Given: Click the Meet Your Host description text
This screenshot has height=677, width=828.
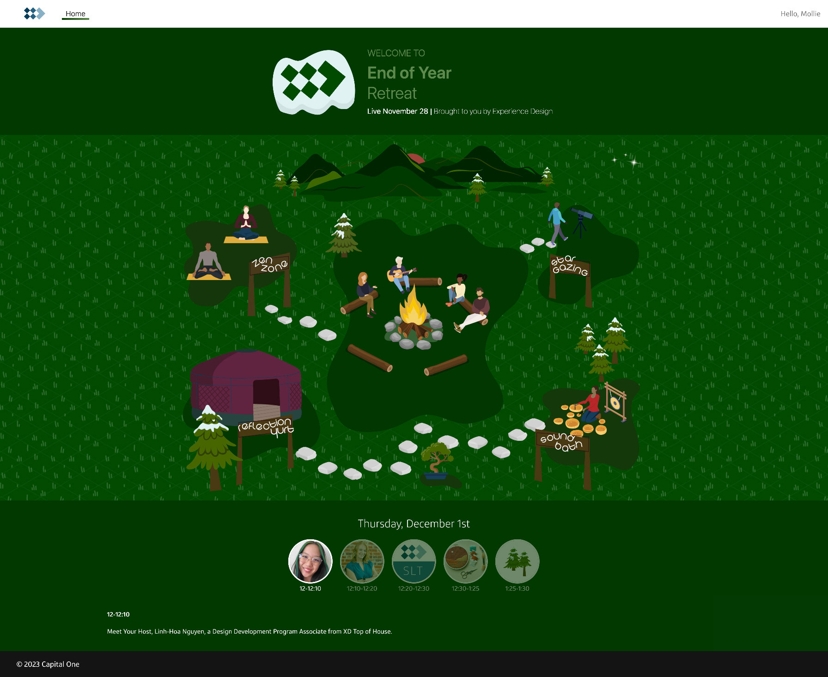Looking at the screenshot, I should (250, 631).
